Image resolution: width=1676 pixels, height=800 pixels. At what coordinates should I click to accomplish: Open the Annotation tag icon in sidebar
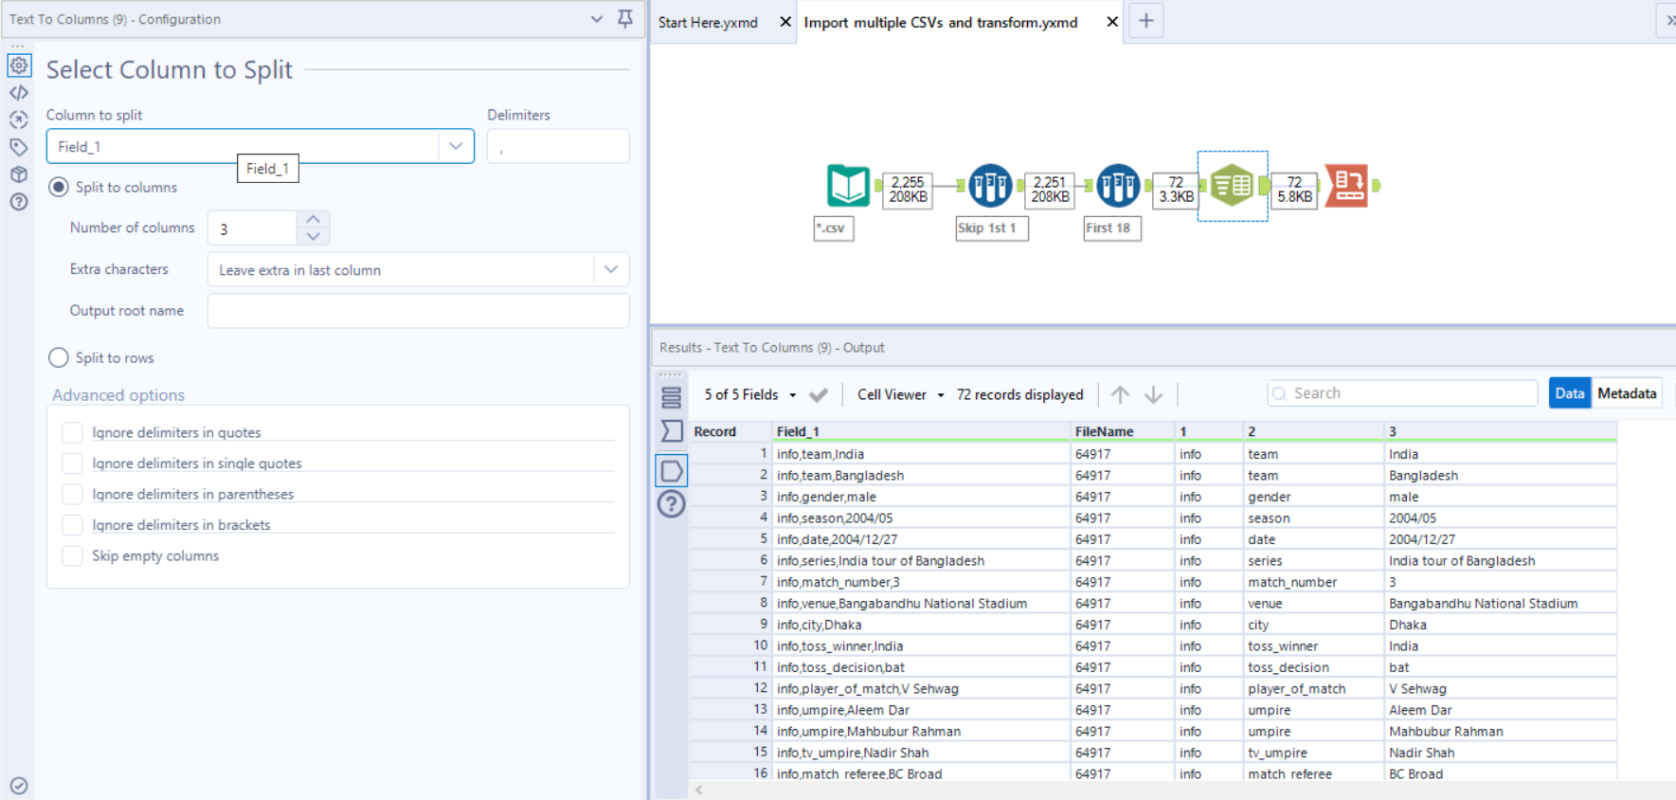(19, 147)
